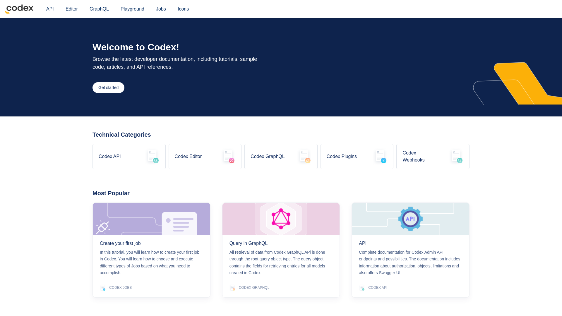Click the Technical Categories heading

coord(122,135)
